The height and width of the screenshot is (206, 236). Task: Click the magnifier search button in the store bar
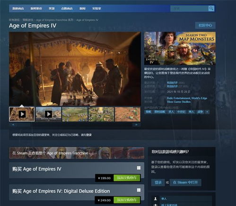point(211,9)
